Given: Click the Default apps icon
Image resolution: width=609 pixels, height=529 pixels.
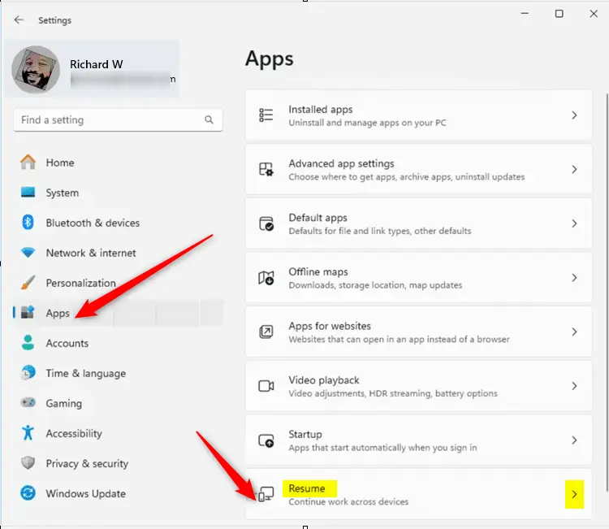Looking at the screenshot, I should click(x=266, y=223).
